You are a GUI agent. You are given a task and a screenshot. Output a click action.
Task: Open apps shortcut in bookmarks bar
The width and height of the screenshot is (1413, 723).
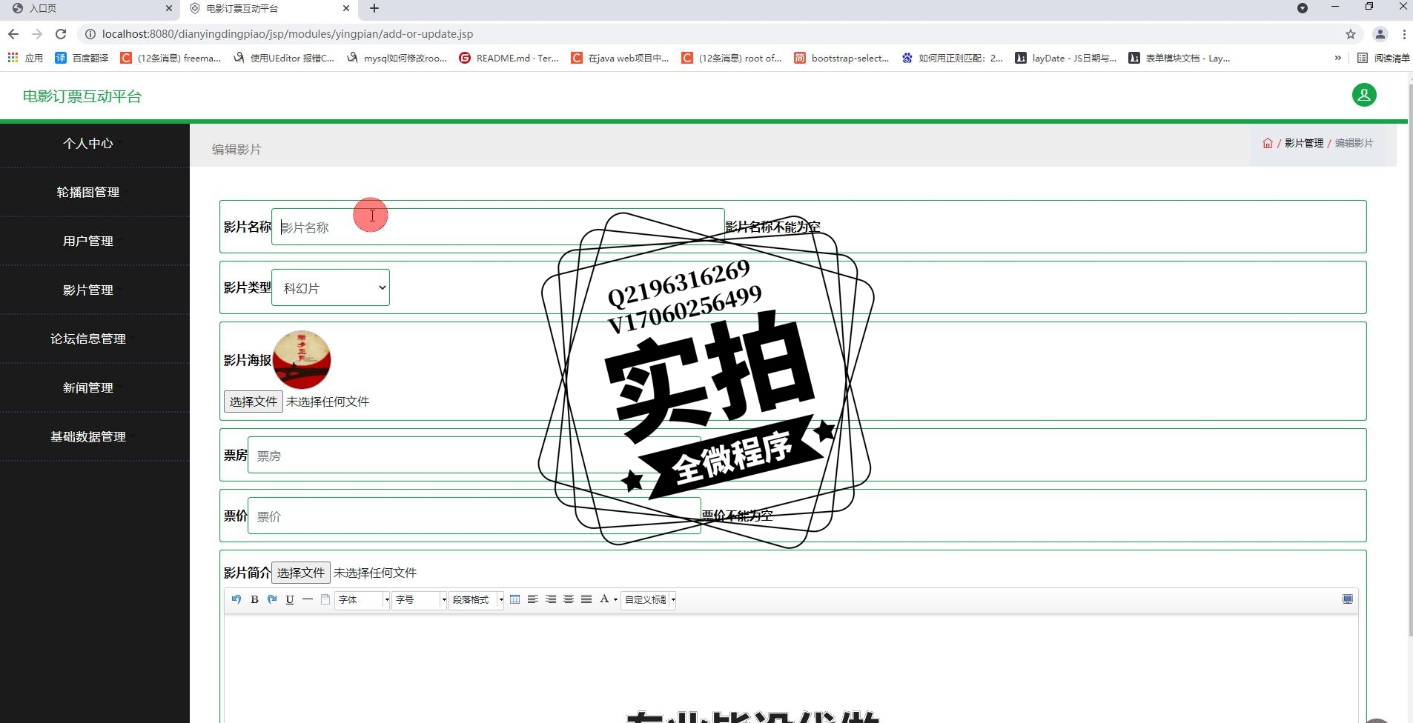25,58
